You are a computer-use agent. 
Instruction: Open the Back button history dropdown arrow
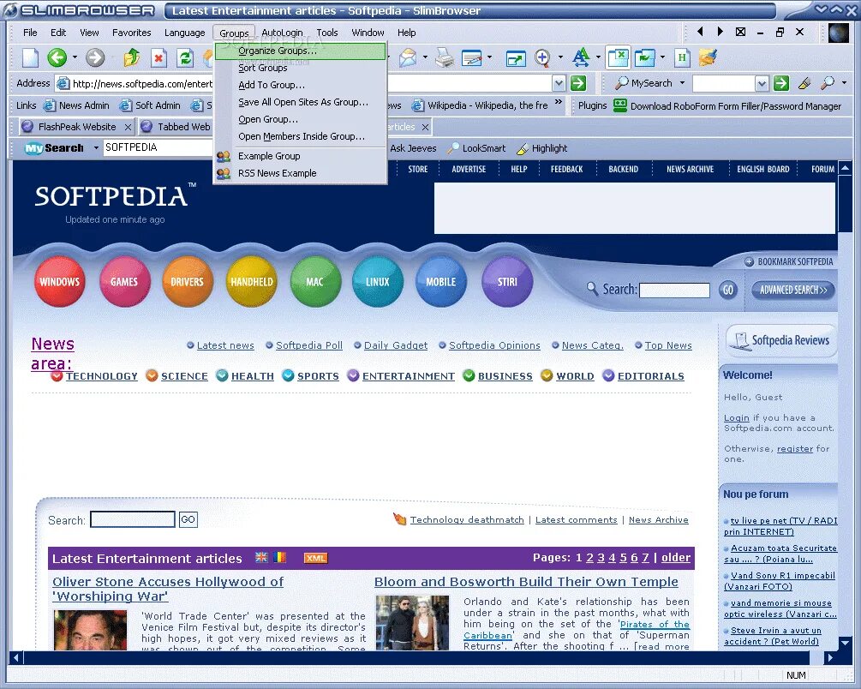pos(75,57)
